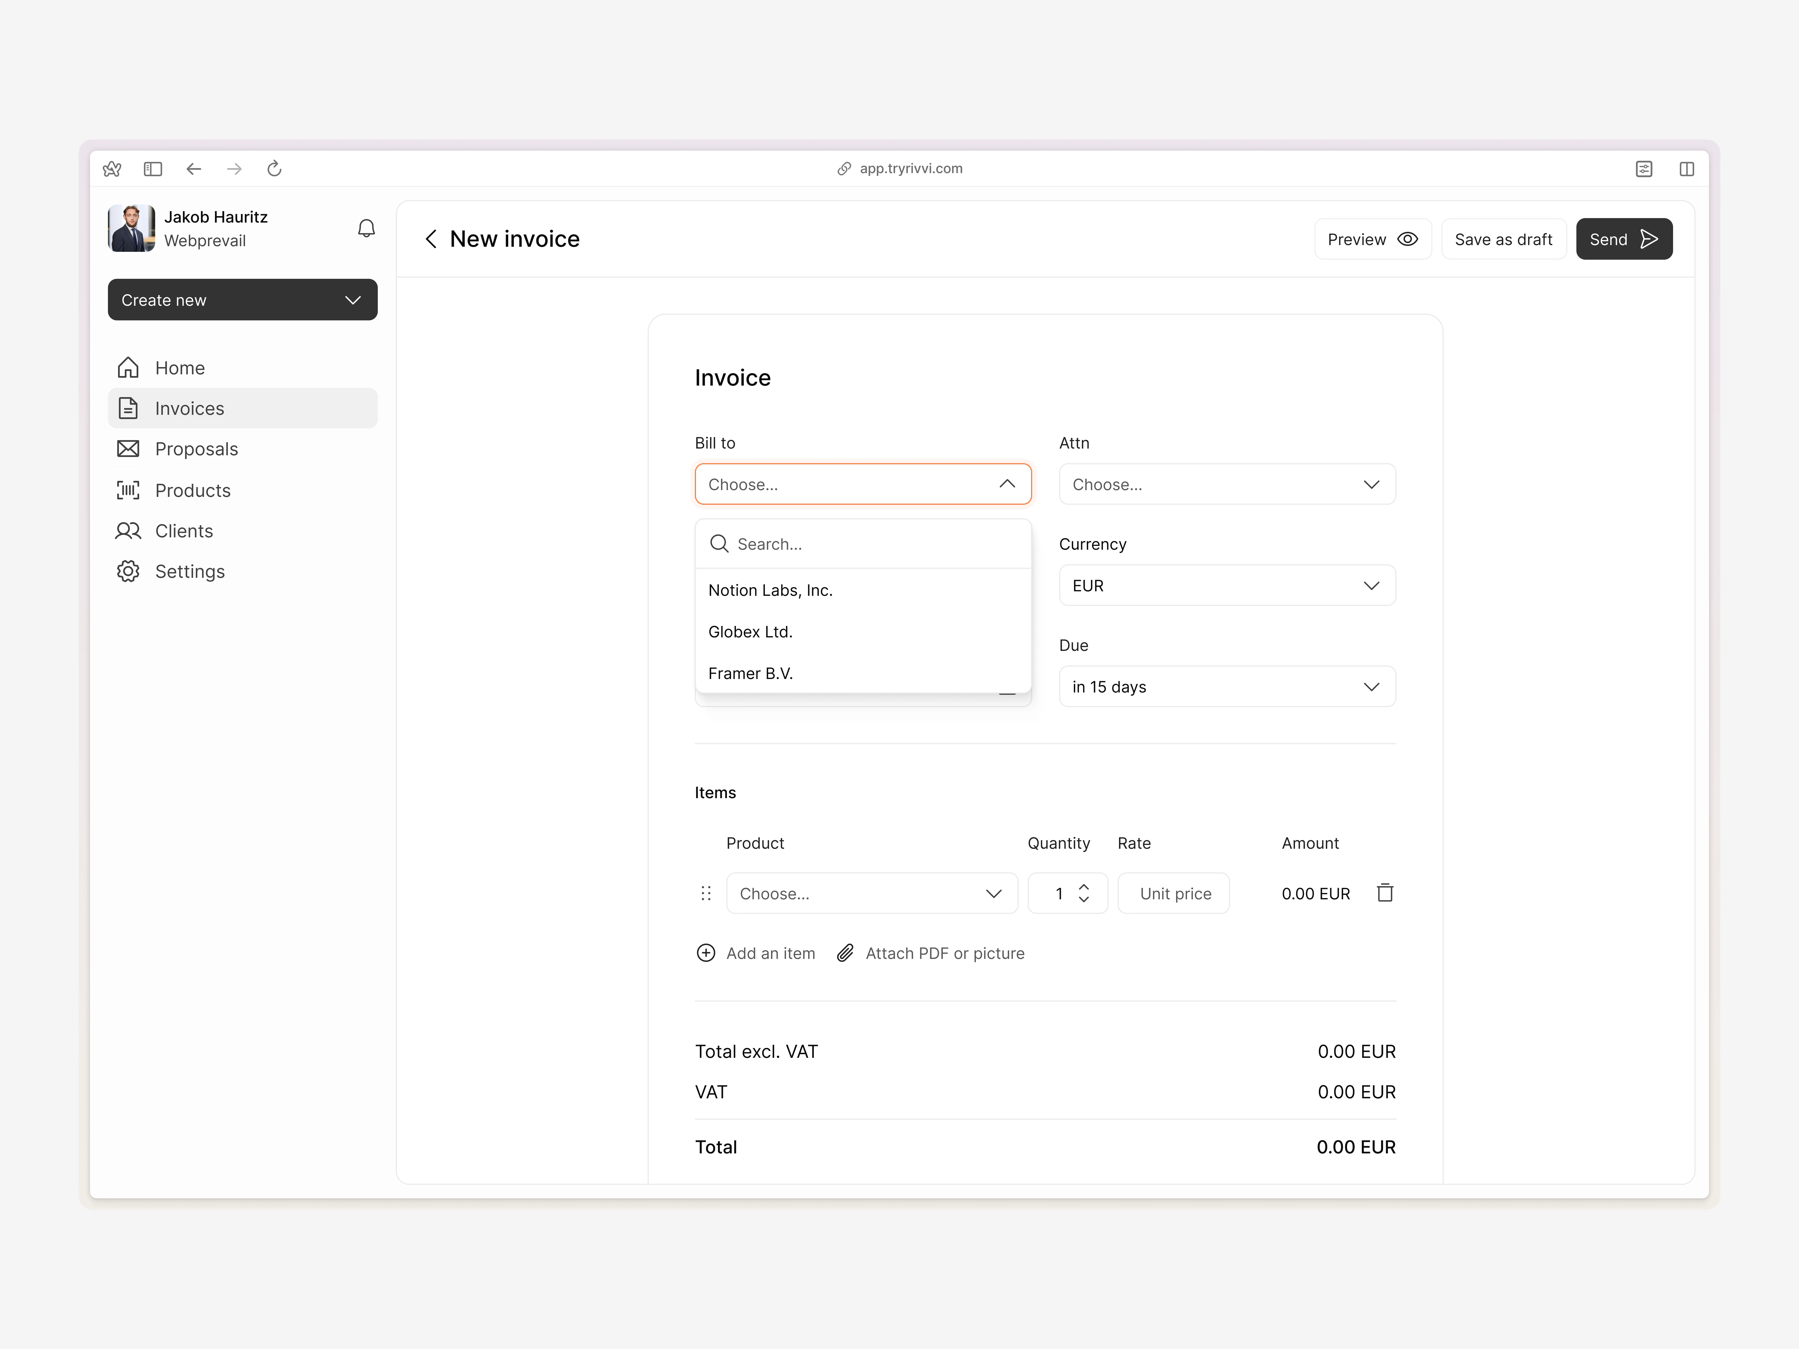Click the Search field in client list

[863, 544]
